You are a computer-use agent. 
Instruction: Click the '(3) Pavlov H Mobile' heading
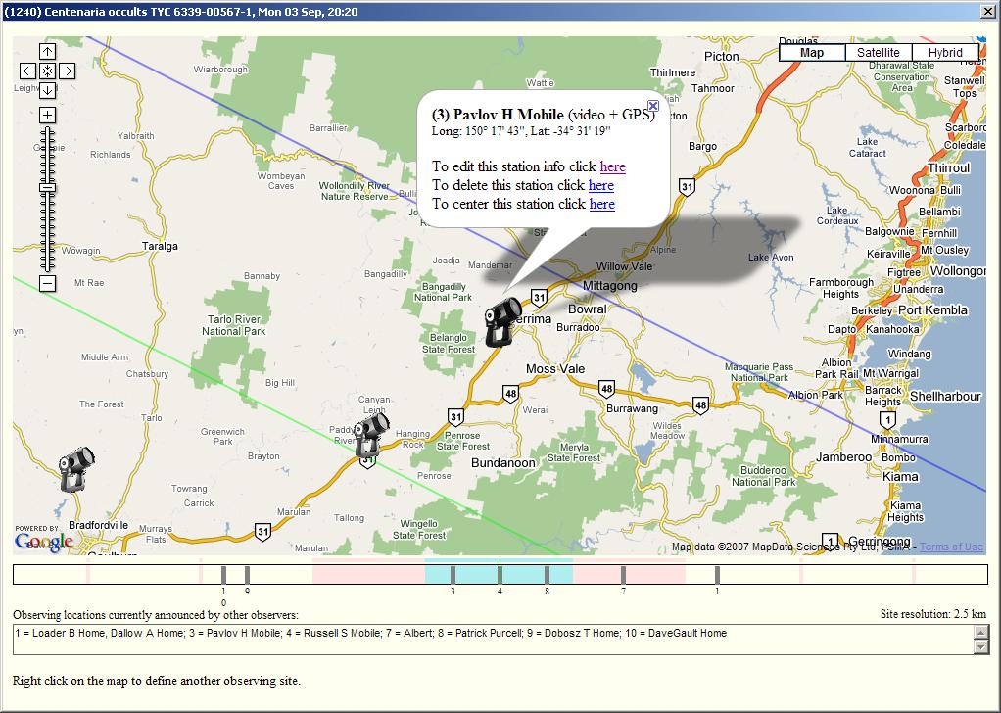pos(498,115)
